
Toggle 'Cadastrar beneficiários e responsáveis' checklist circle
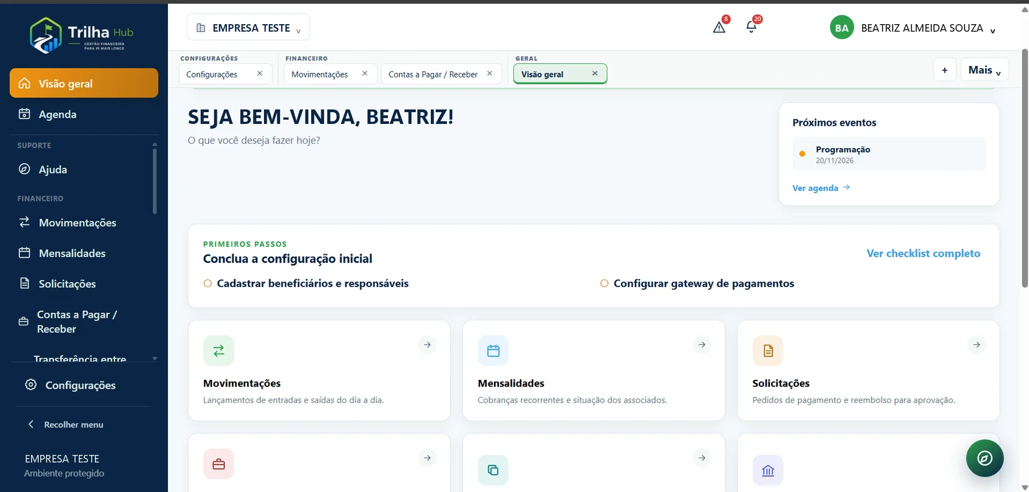click(208, 283)
